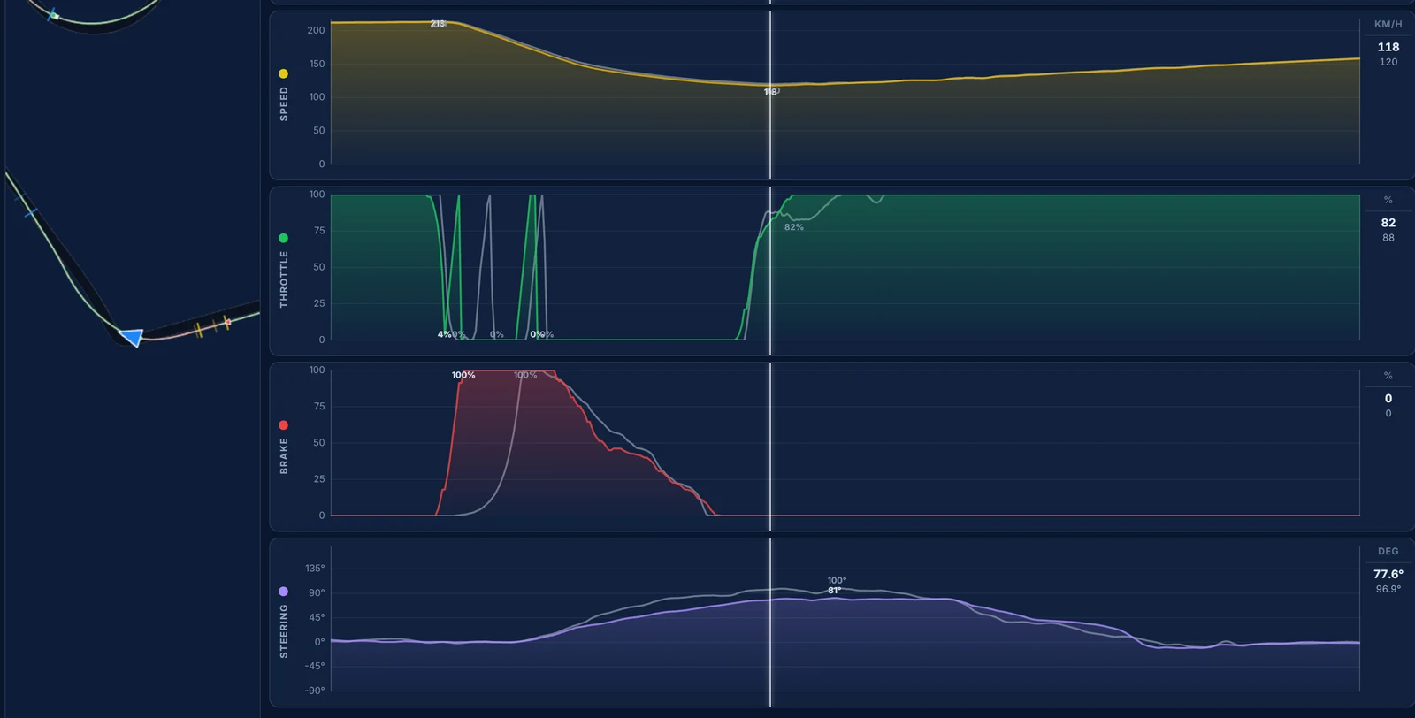Click the 81° steering annotation
The height and width of the screenshot is (718, 1415).
(835, 591)
